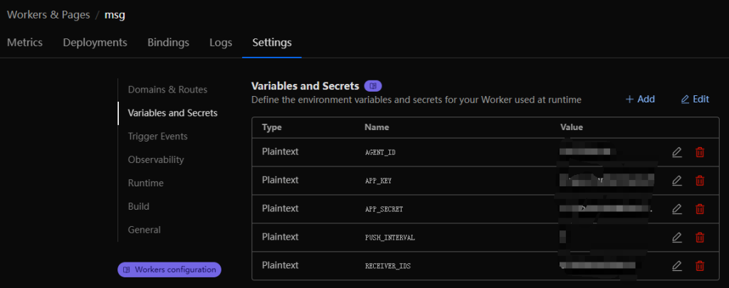Open the Deployments tab
This screenshot has height=288, width=729.
(95, 43)
